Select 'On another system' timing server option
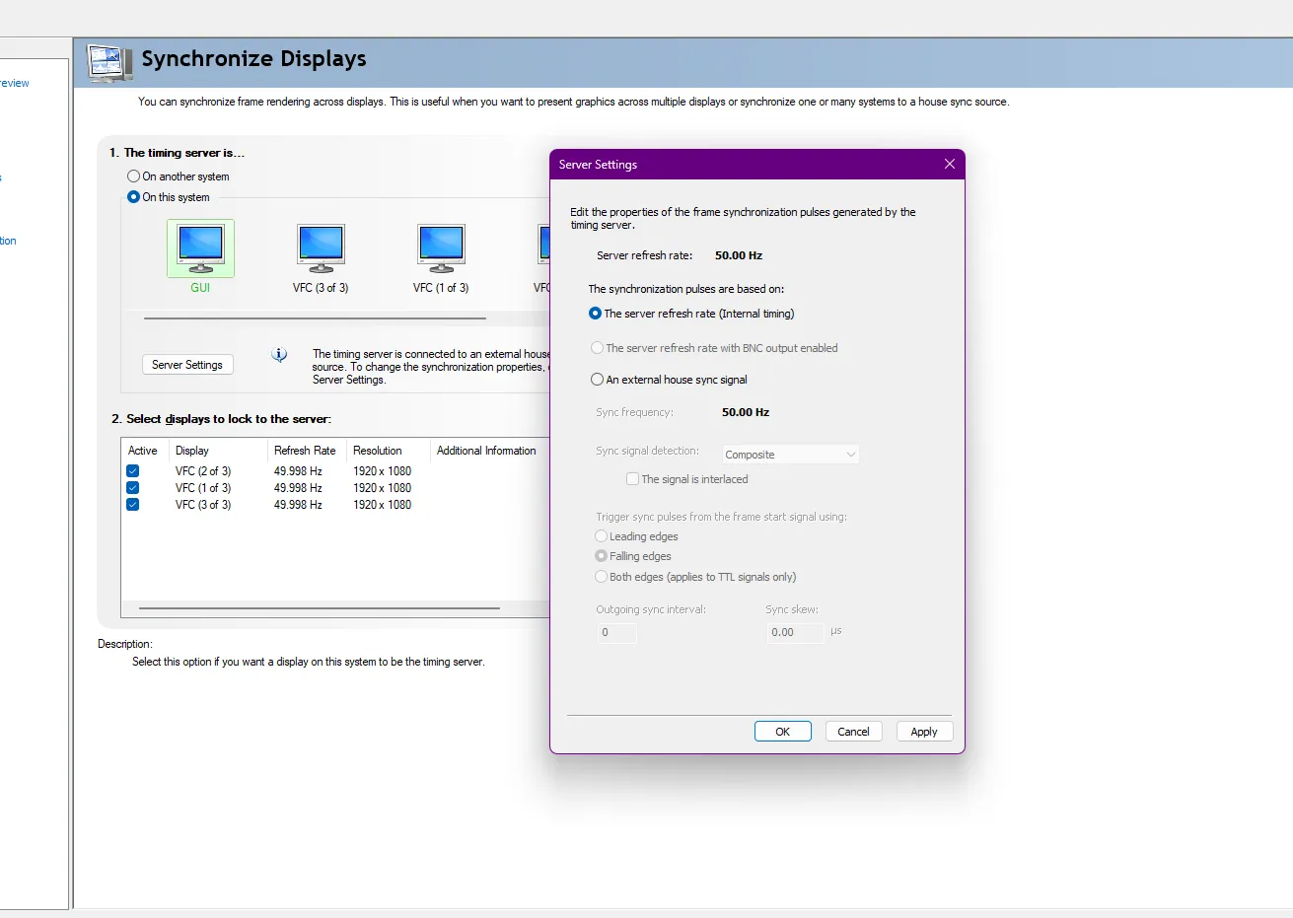Image resolution: width=1293 pixels, height=918 pixels. (134, 177)
